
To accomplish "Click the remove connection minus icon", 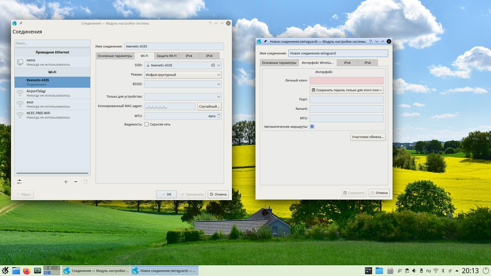I will pyautogui.click(x=76, y=182).
